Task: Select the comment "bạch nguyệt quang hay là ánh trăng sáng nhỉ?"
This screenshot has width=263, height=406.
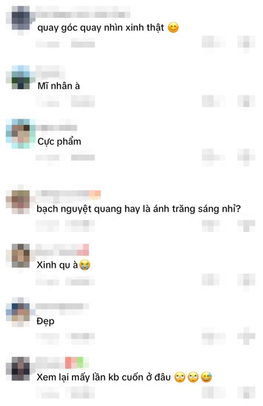Action: pos(138,209)
